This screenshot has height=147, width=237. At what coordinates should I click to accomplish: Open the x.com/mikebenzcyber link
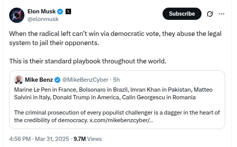tap(121, 120)
